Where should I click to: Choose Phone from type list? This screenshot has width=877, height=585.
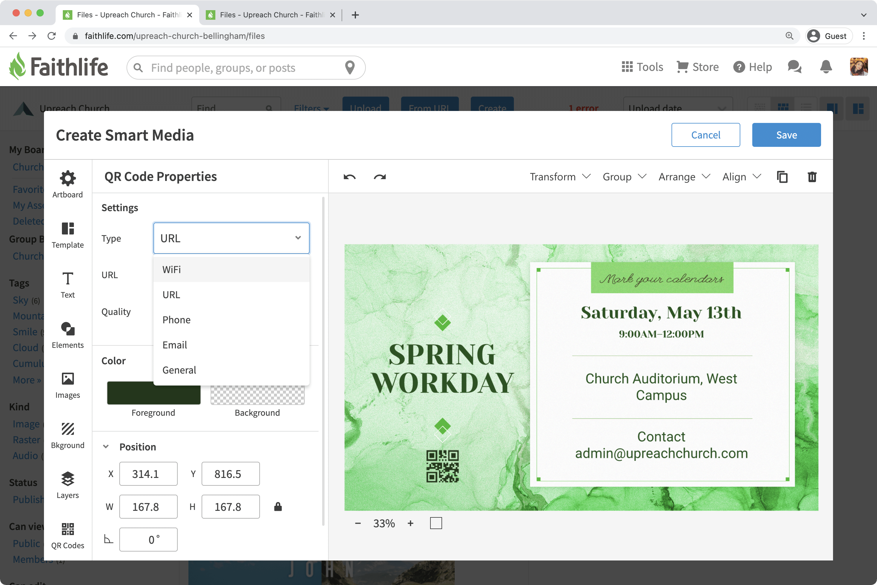231,320
